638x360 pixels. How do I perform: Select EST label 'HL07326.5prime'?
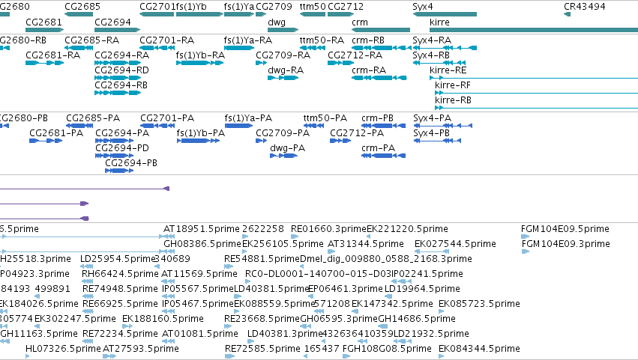tap(63, 349)
